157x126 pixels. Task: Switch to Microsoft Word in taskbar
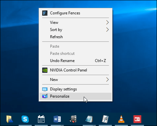(x=57, y=119)
